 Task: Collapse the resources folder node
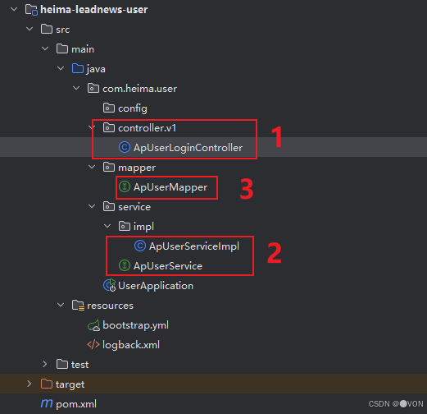click(x=61, y=305)
